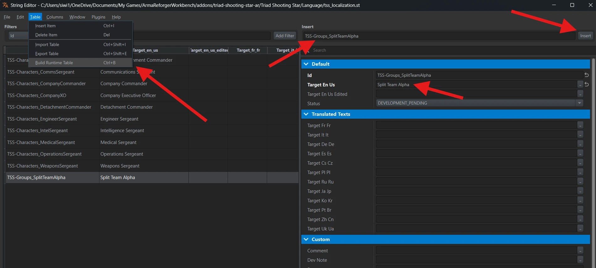Image resolution: width=596 pixels, height=268 pixels.
Task: Click the String Editor app icon in title bar
Action: [5, 5]
